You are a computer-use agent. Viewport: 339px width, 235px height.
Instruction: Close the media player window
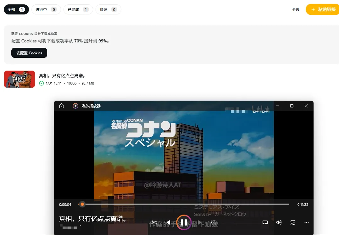306,106
